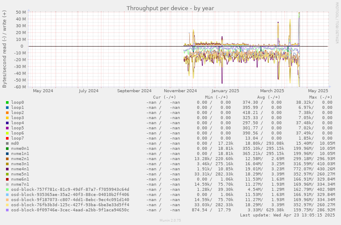Click the loop3 yellow legend swatch

[x=7, y=118]
